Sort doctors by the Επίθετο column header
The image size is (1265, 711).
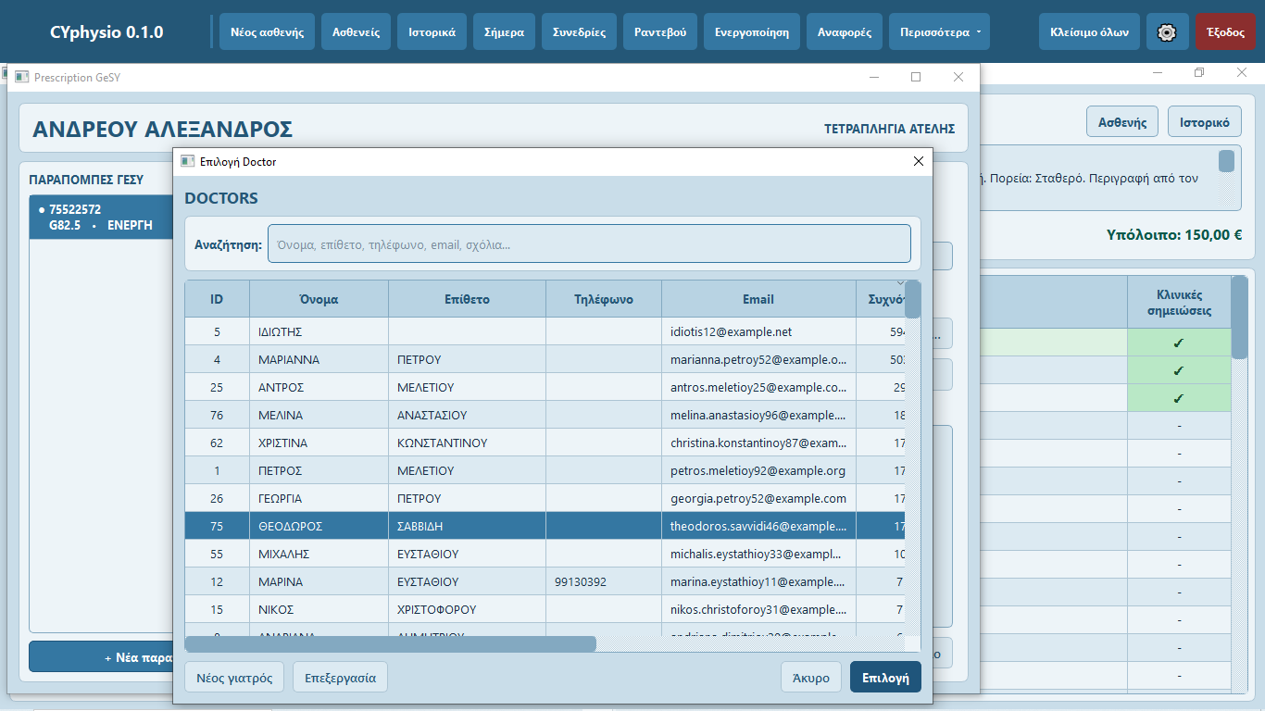coord(467,299)
